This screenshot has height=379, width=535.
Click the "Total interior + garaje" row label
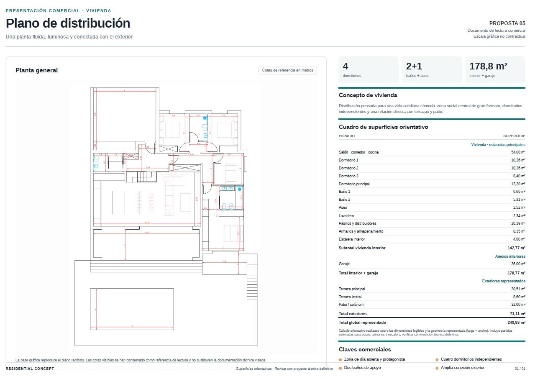pos(358,273)
